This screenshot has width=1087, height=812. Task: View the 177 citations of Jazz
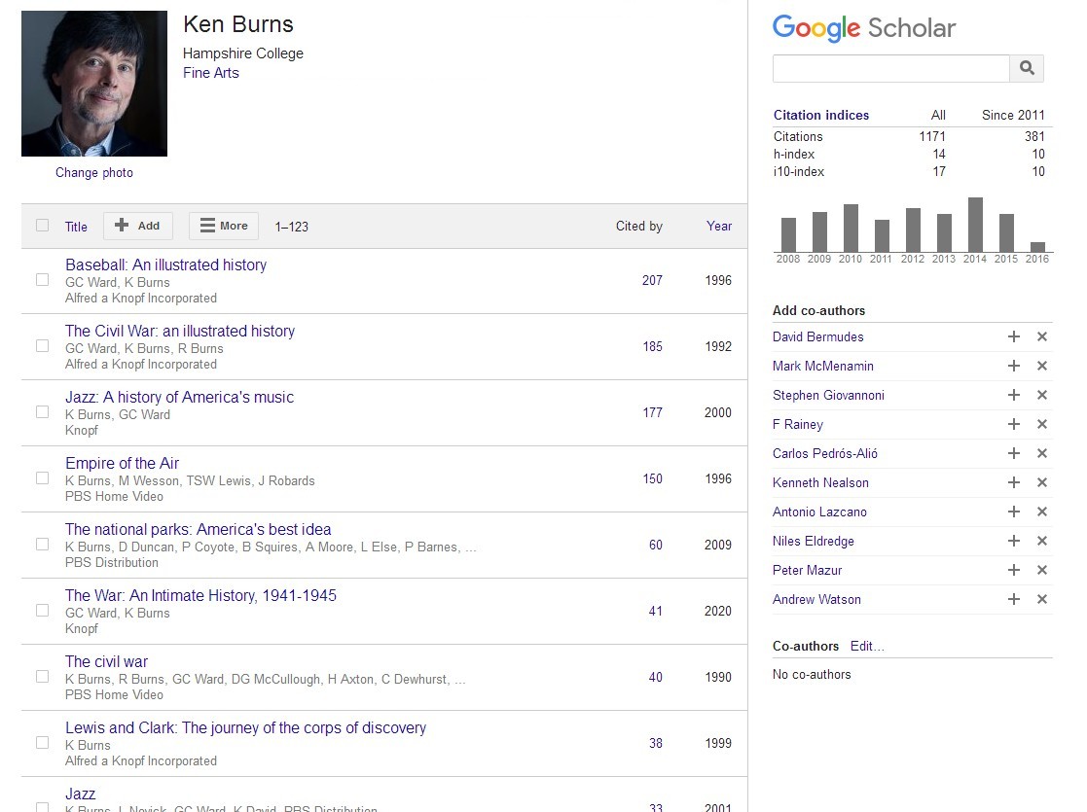tap(652, 412)
